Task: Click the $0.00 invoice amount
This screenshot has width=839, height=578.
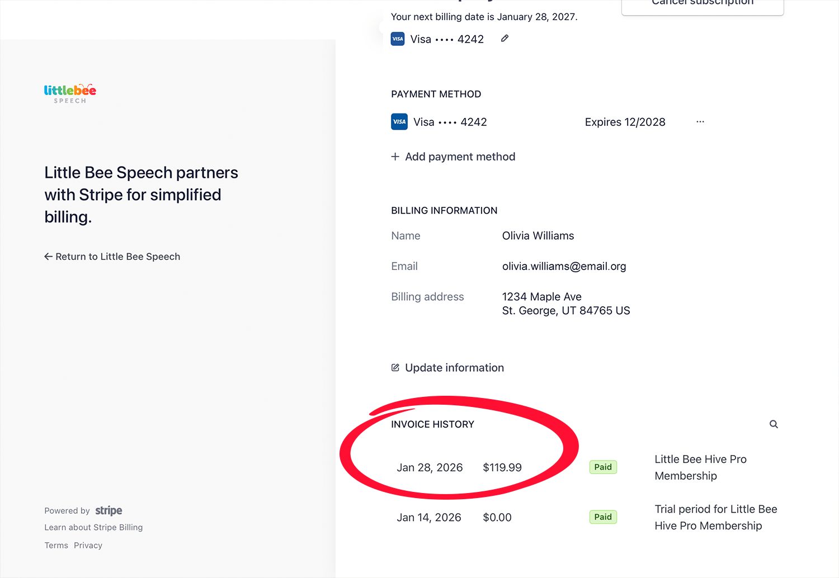Action: pyautogui.click(x=497, y=518)
